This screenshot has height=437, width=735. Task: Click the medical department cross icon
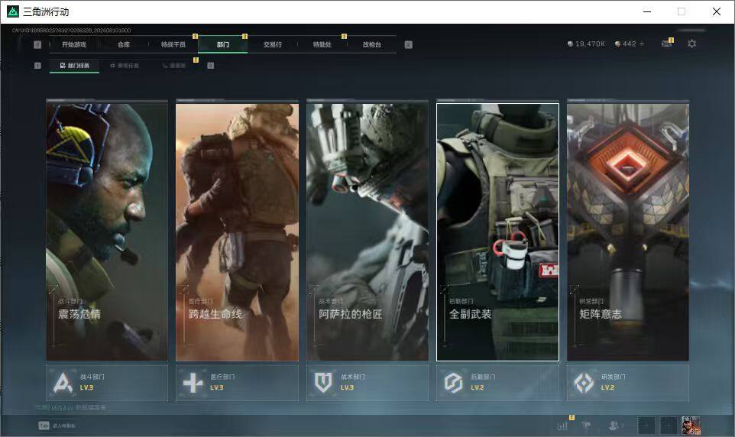(193, 383)
